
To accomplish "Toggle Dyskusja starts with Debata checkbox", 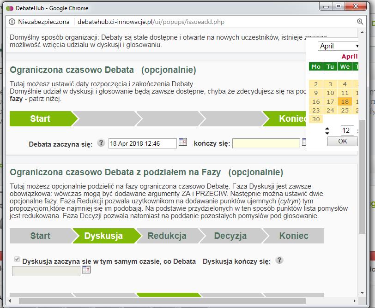I will click(x=17, y=259).
